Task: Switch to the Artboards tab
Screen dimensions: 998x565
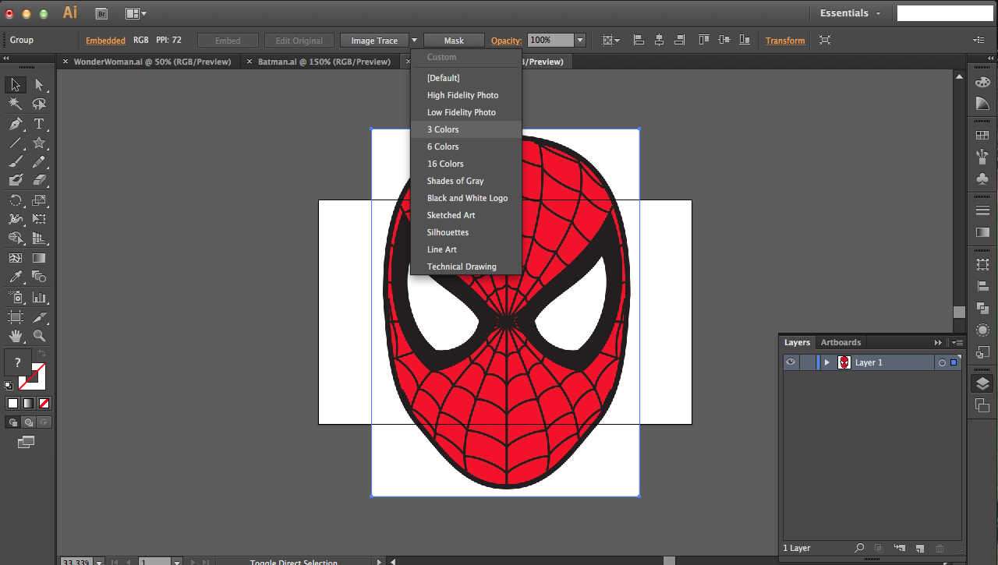Action: pos(841,342)
